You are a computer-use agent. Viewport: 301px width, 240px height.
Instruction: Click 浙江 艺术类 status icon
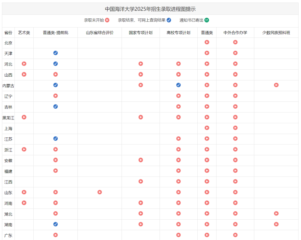(24, 149)
